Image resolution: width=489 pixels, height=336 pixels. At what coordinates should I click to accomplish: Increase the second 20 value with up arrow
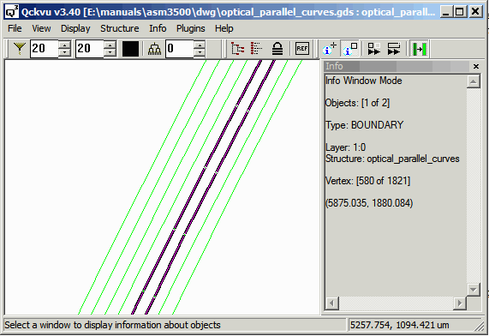pyautogui.click(x=110, y=45)
